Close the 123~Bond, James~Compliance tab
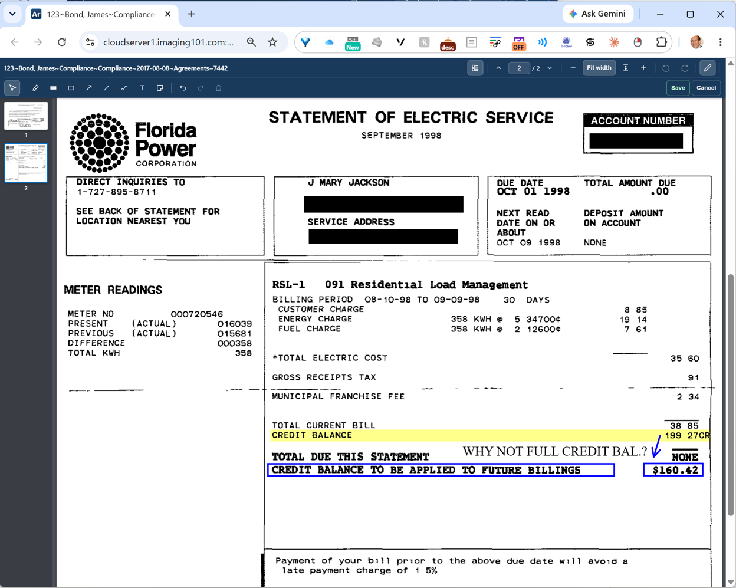 pos(168,14)
